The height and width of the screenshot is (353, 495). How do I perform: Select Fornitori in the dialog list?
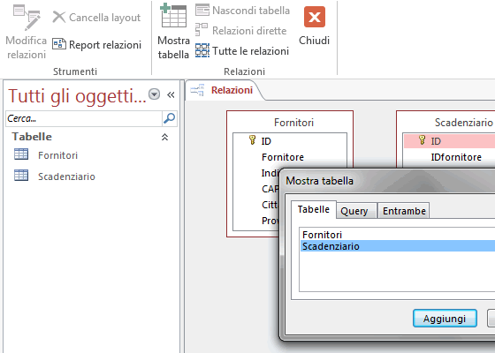coord(398,235)
